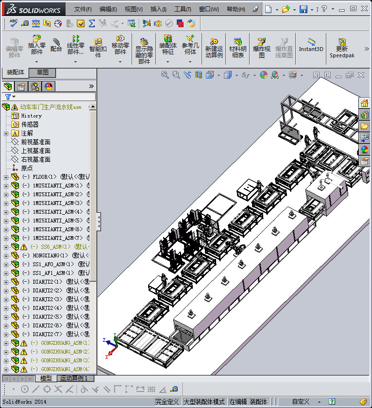Expand ribbon overflow chevron
The image size is (372, 408).
tap(367, 49)
